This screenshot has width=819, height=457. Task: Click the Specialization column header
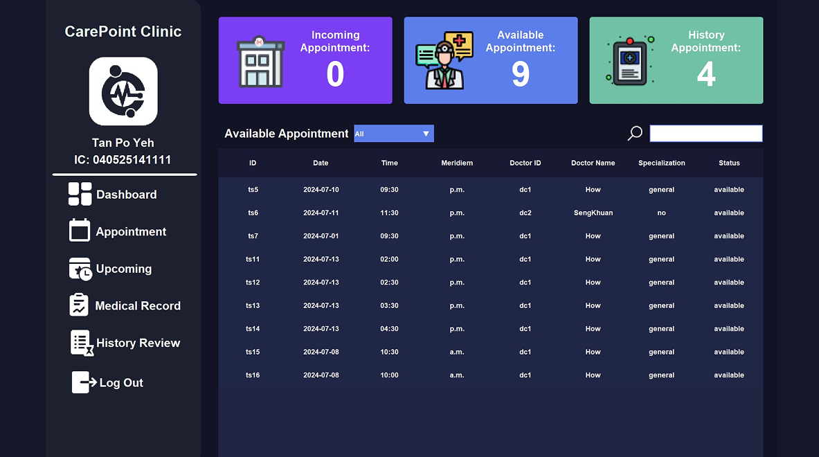coord(661,163)
